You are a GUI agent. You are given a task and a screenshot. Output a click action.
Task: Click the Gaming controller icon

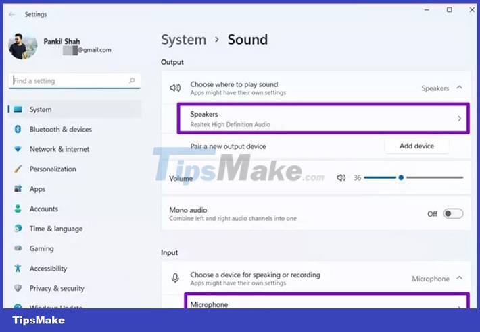18,248
